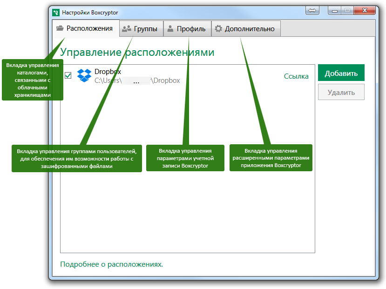Image resolution: width=386 pixels, height=289 pixels.
Task: Switch to the Группы tab
Action: click(141, 28)
